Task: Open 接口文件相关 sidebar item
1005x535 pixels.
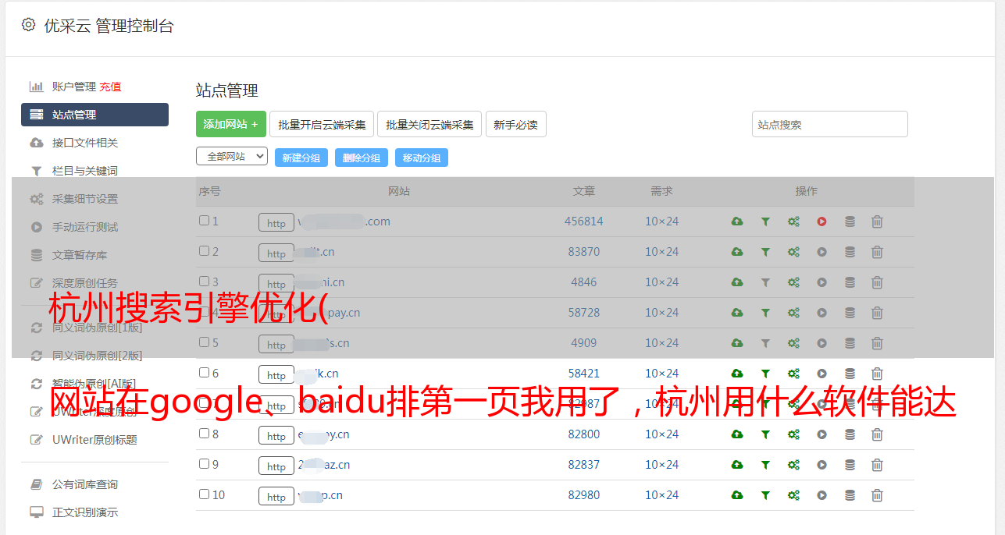Action: tap(85, 143)
